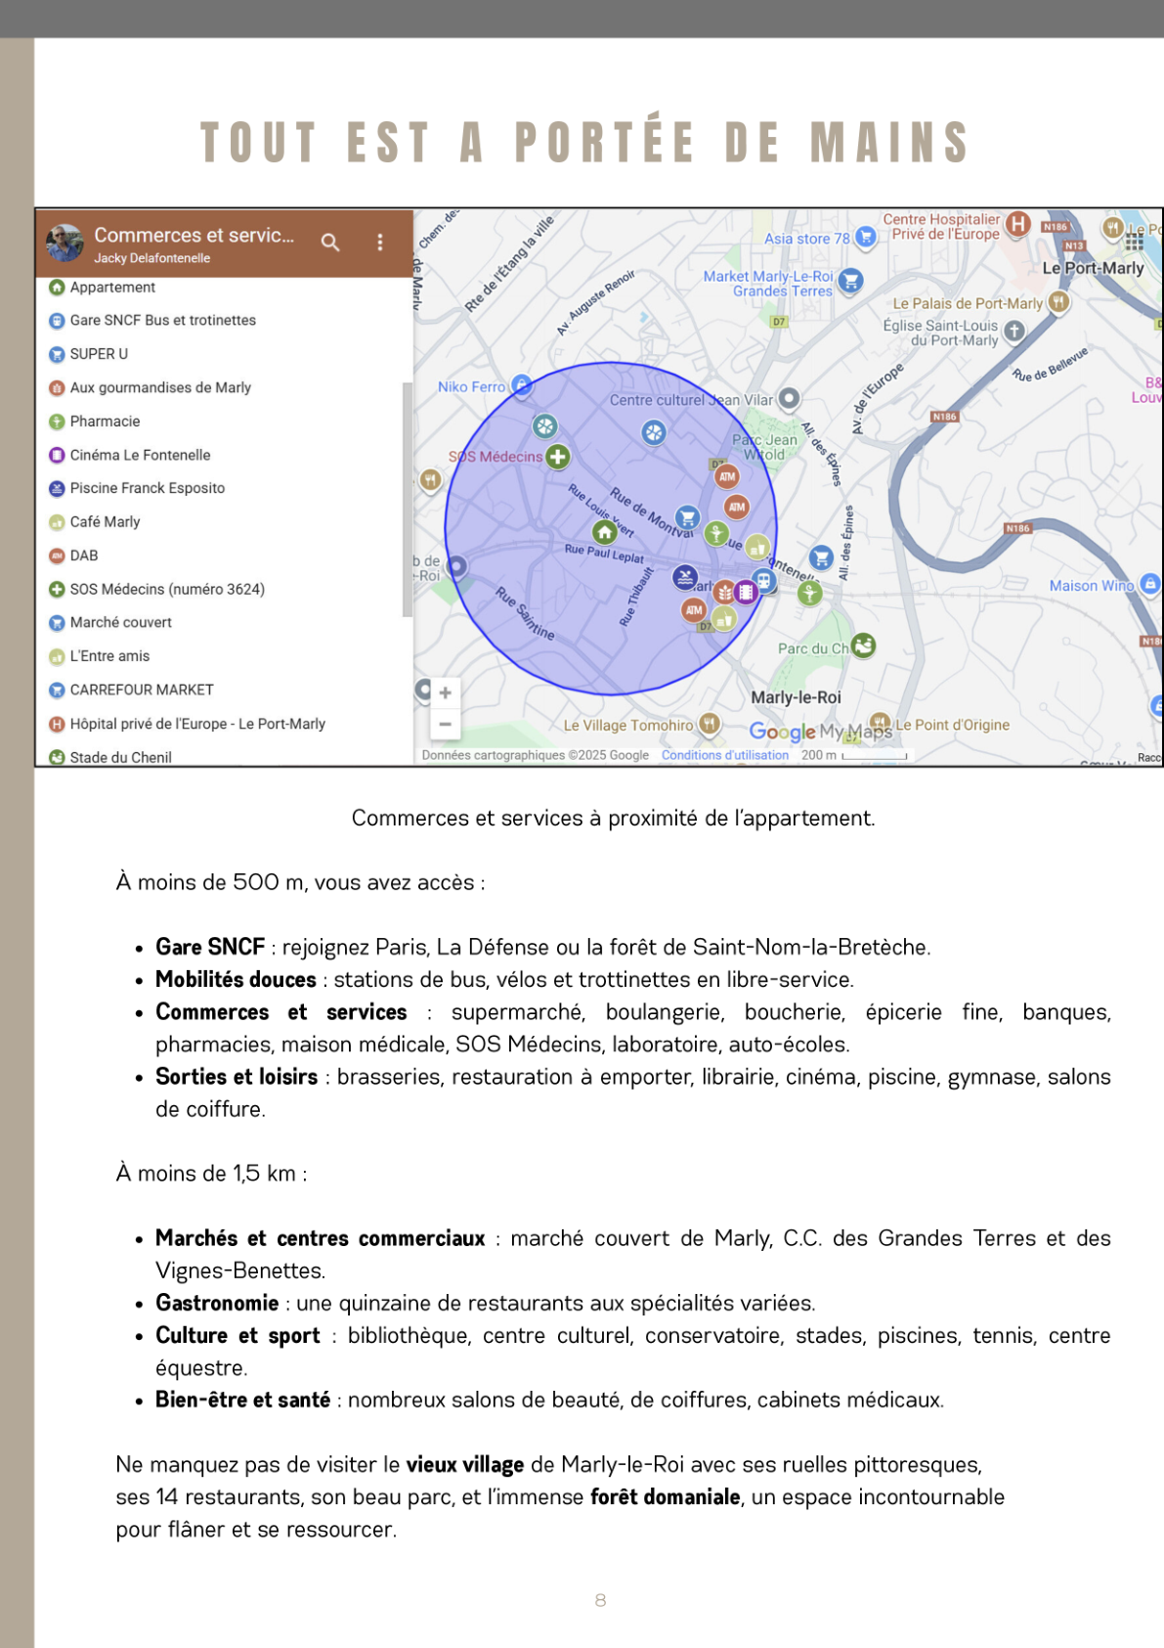Viewport: 1164px width, 1648px height.
Task: Click the page number 8 at bottom
Action: pos(600,1600)
